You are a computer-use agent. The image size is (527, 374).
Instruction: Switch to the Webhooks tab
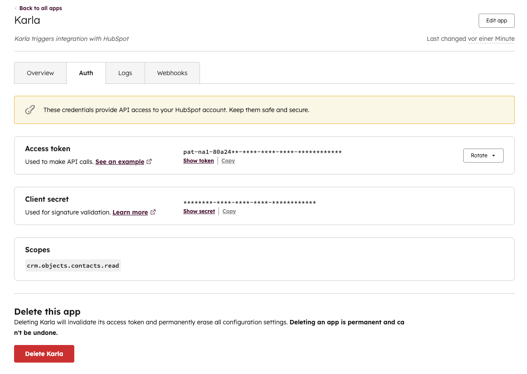[172, 73]
